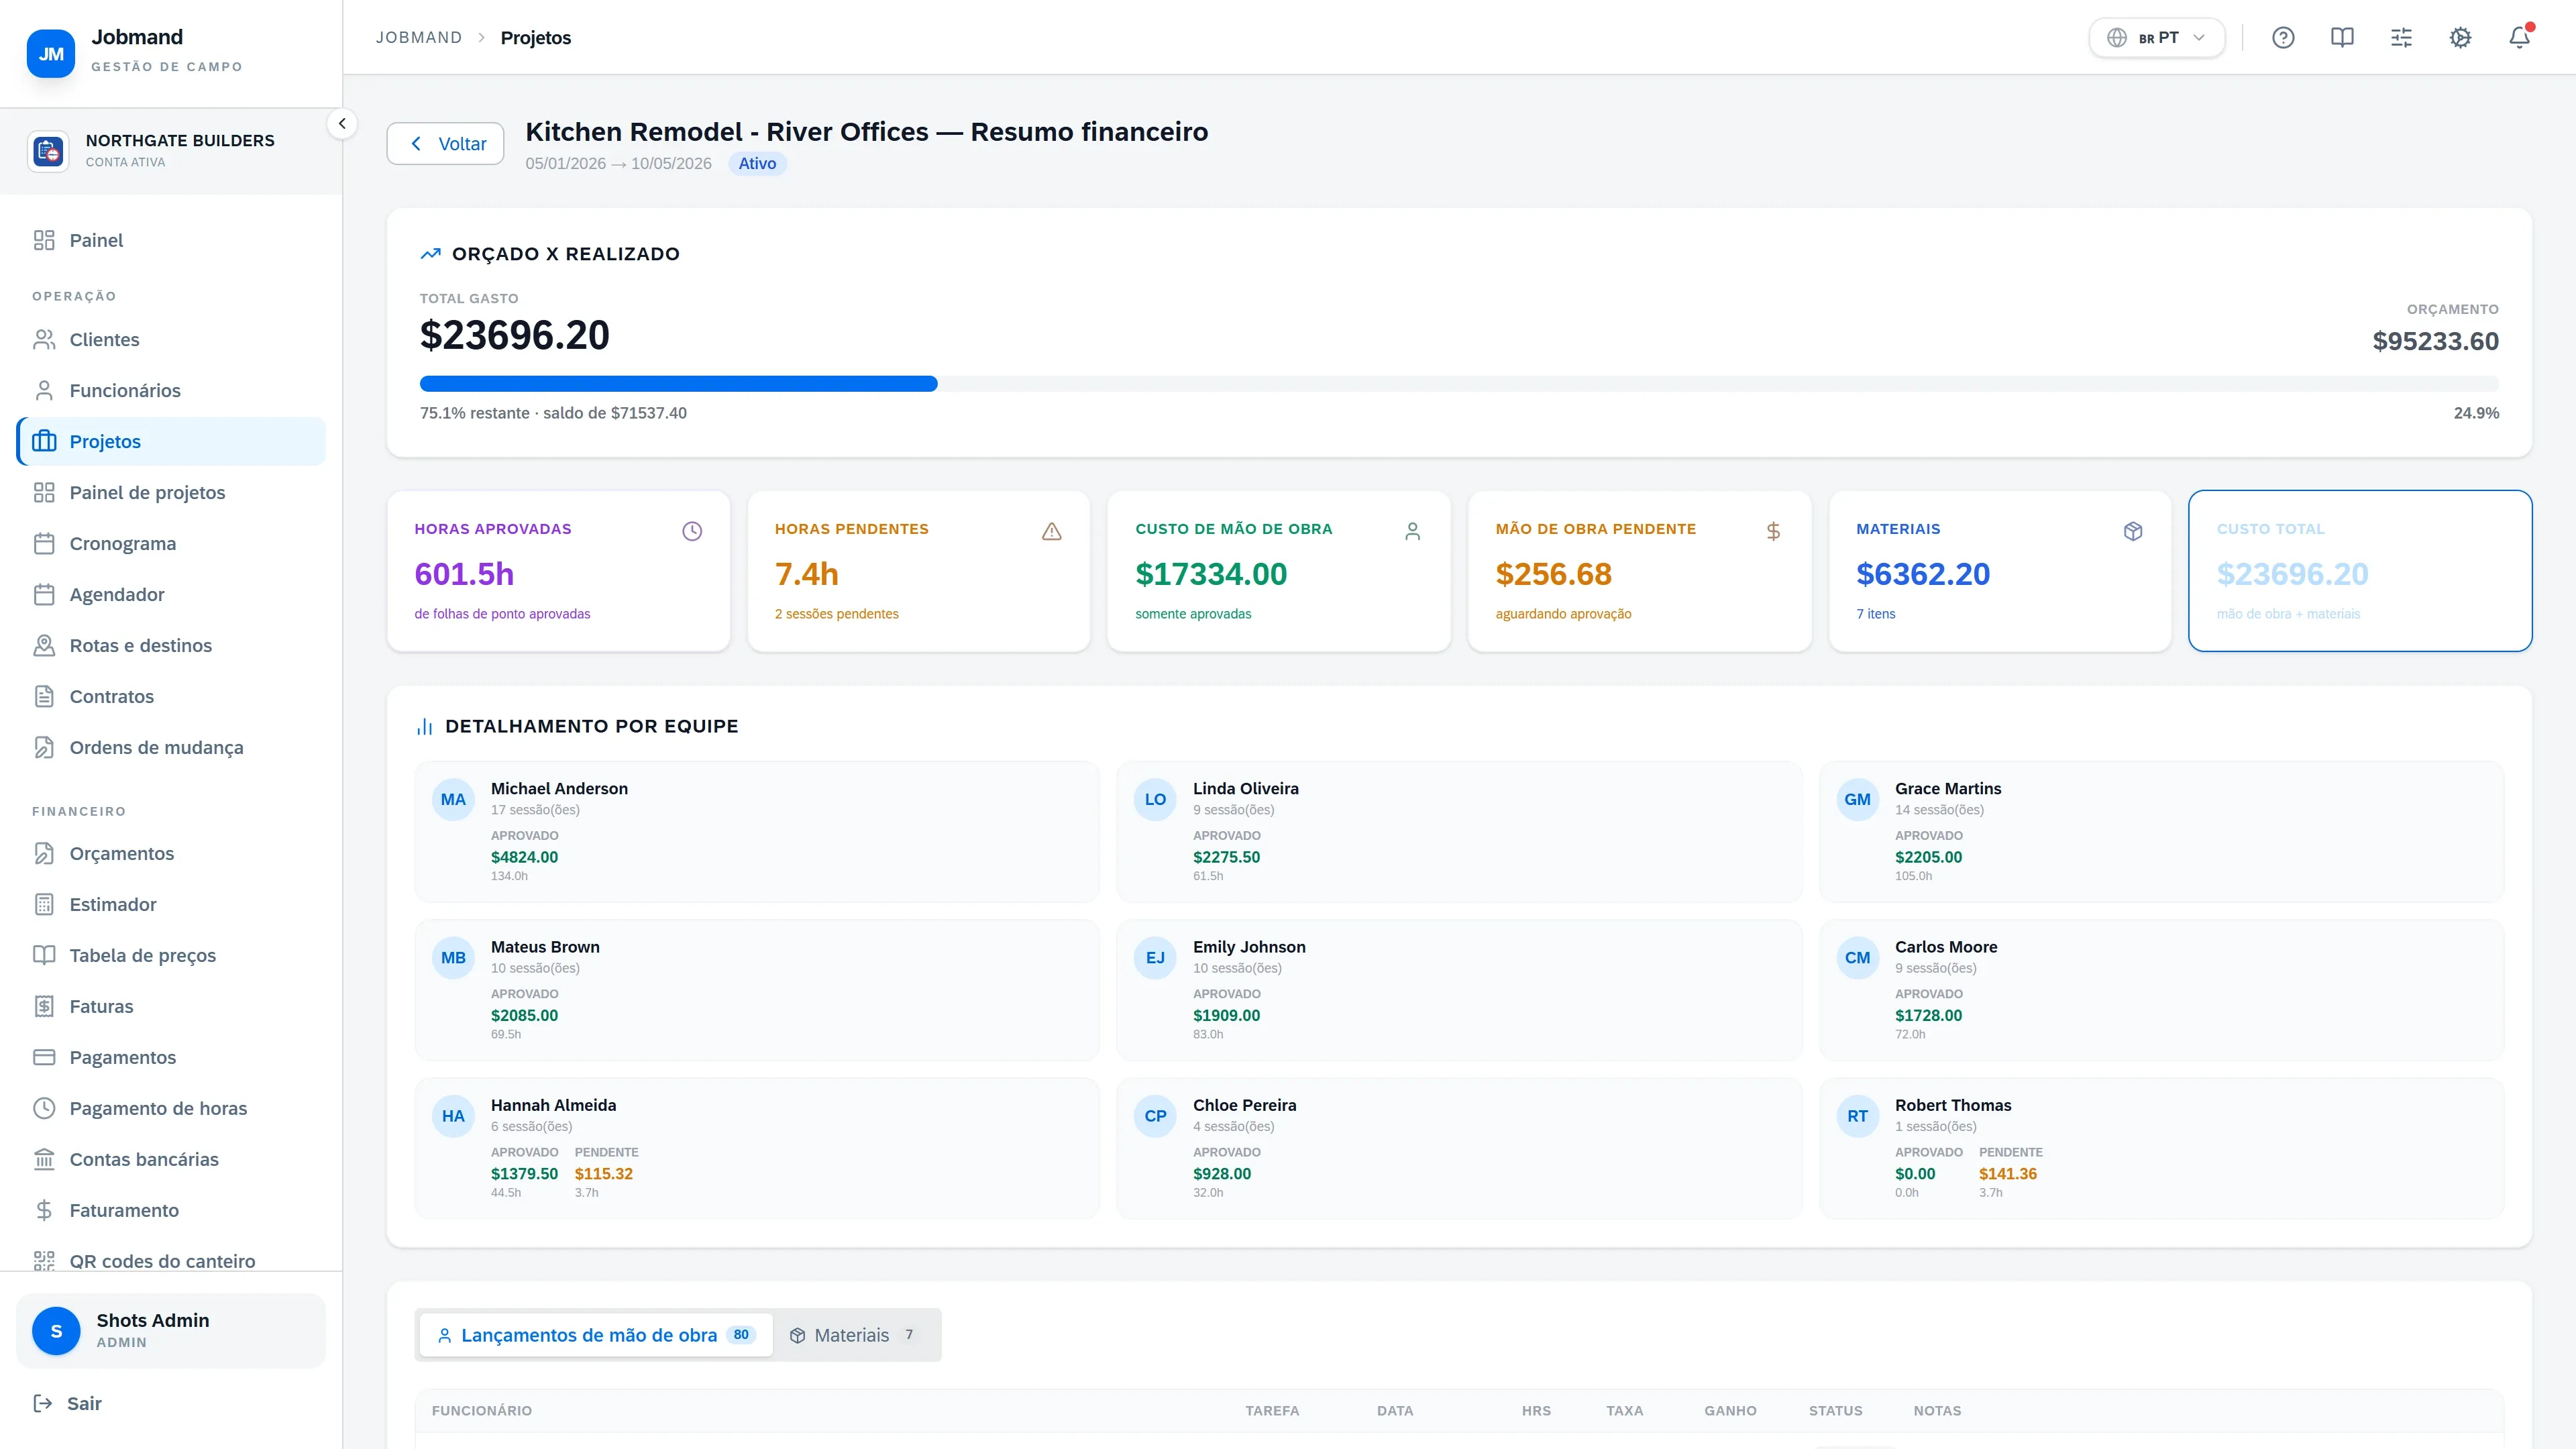Image resolution: width=2576 pixels, height=1449 pixels.
Task: Click the Linda Oliveira team card
Action: pos(1459,832)
